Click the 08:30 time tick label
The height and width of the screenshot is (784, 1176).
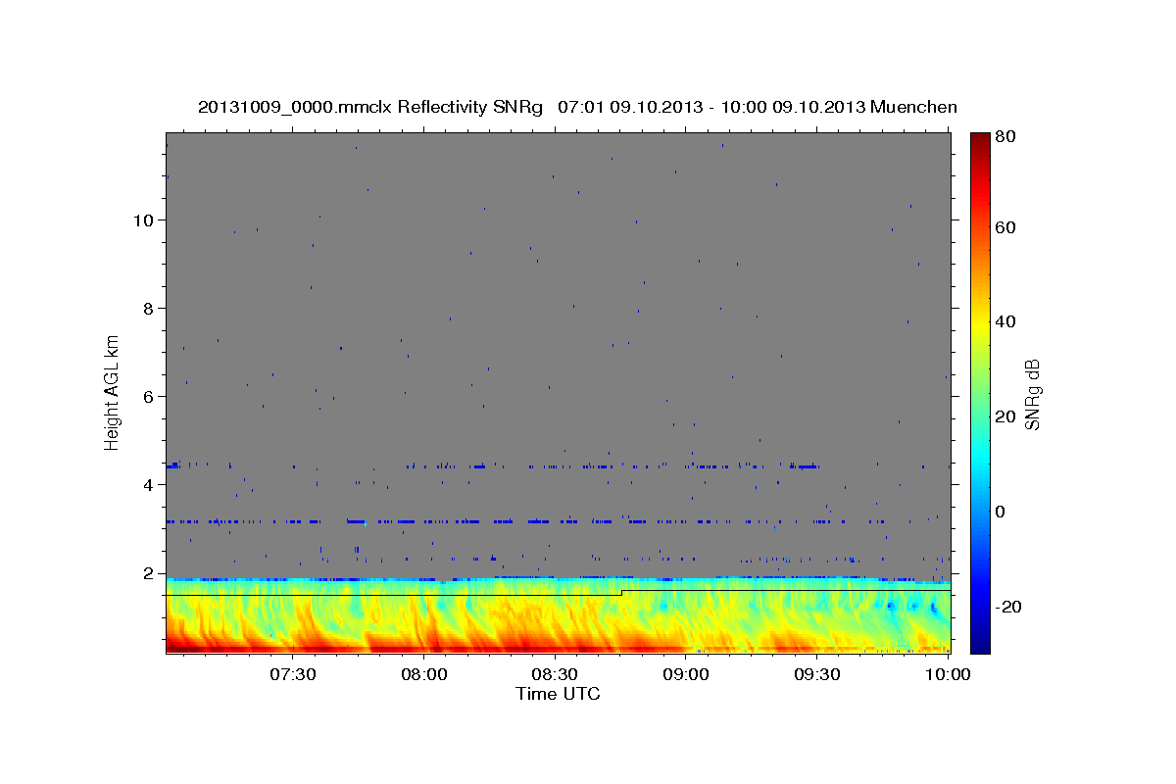(555, 675)
